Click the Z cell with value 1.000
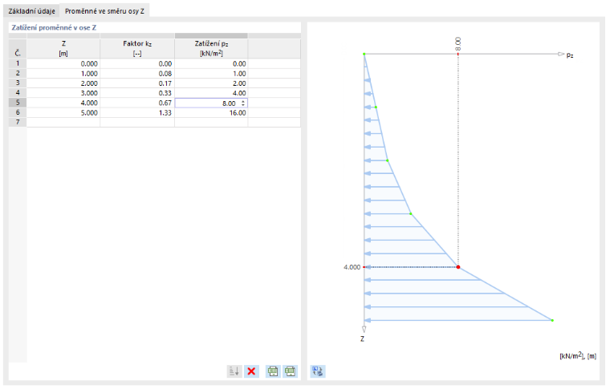Viewport: 610px width, 389px height. pyautogui.click(x=63, y=74)
